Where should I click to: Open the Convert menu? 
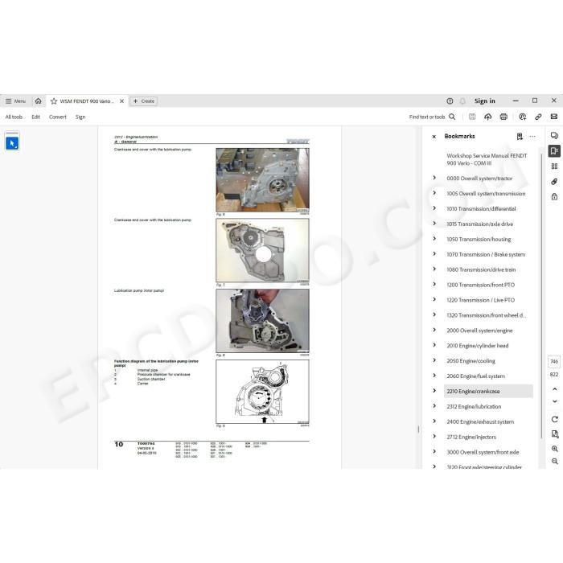[57, 117]
